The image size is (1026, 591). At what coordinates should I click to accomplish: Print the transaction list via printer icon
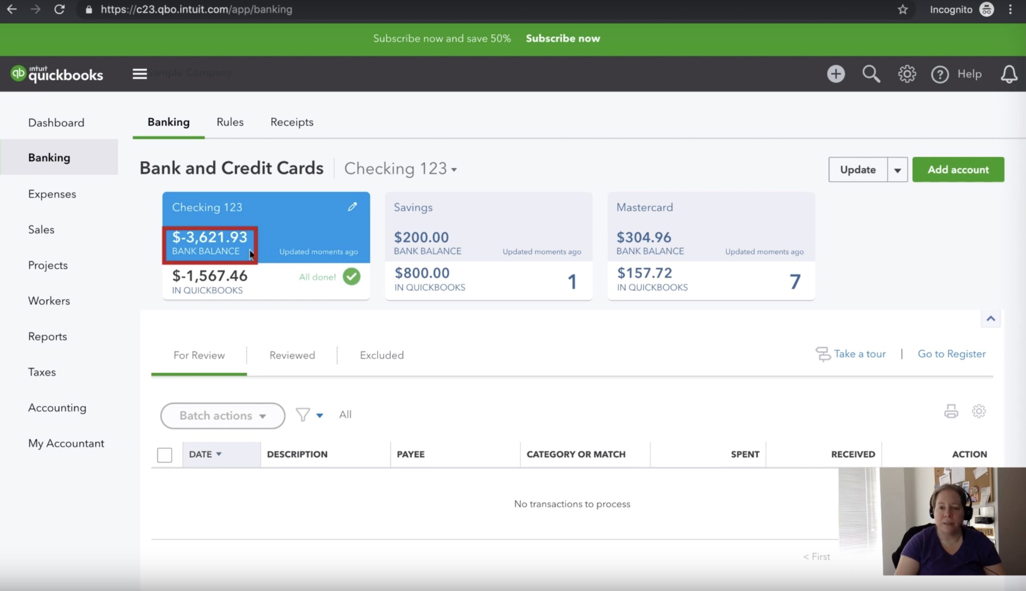coord(951,411)
